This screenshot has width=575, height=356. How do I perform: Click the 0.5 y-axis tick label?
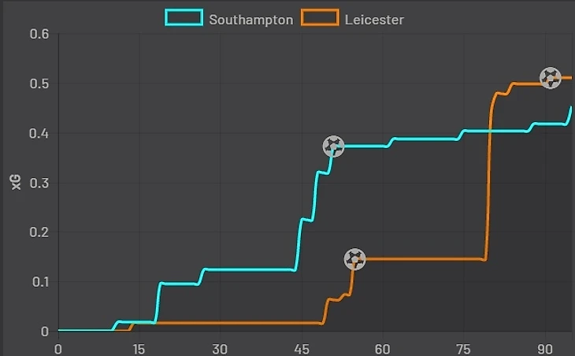[39, 84]
